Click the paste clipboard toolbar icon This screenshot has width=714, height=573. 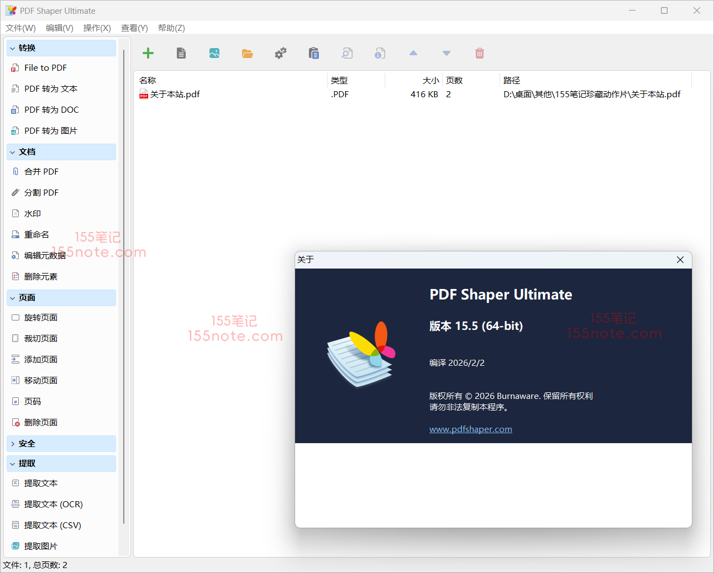(x=314, y=53)
